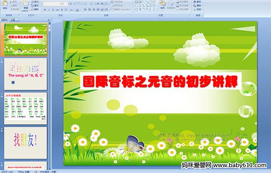Toggle Underline formatting
Image resolution: width=271 pixels, height=173 pixels.
pos(53,10)
